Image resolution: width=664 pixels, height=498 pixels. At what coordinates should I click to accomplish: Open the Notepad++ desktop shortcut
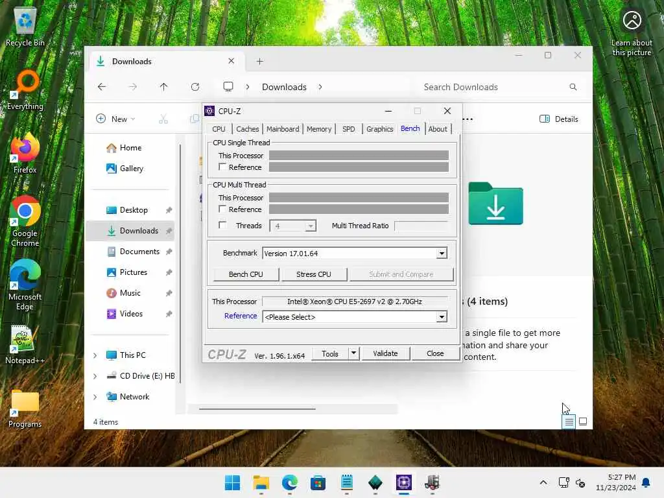tap(25, 345)
